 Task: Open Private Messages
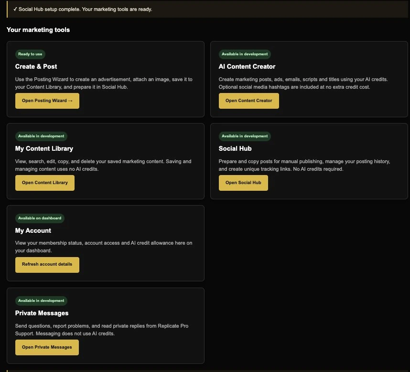click(x=47, y=347)
